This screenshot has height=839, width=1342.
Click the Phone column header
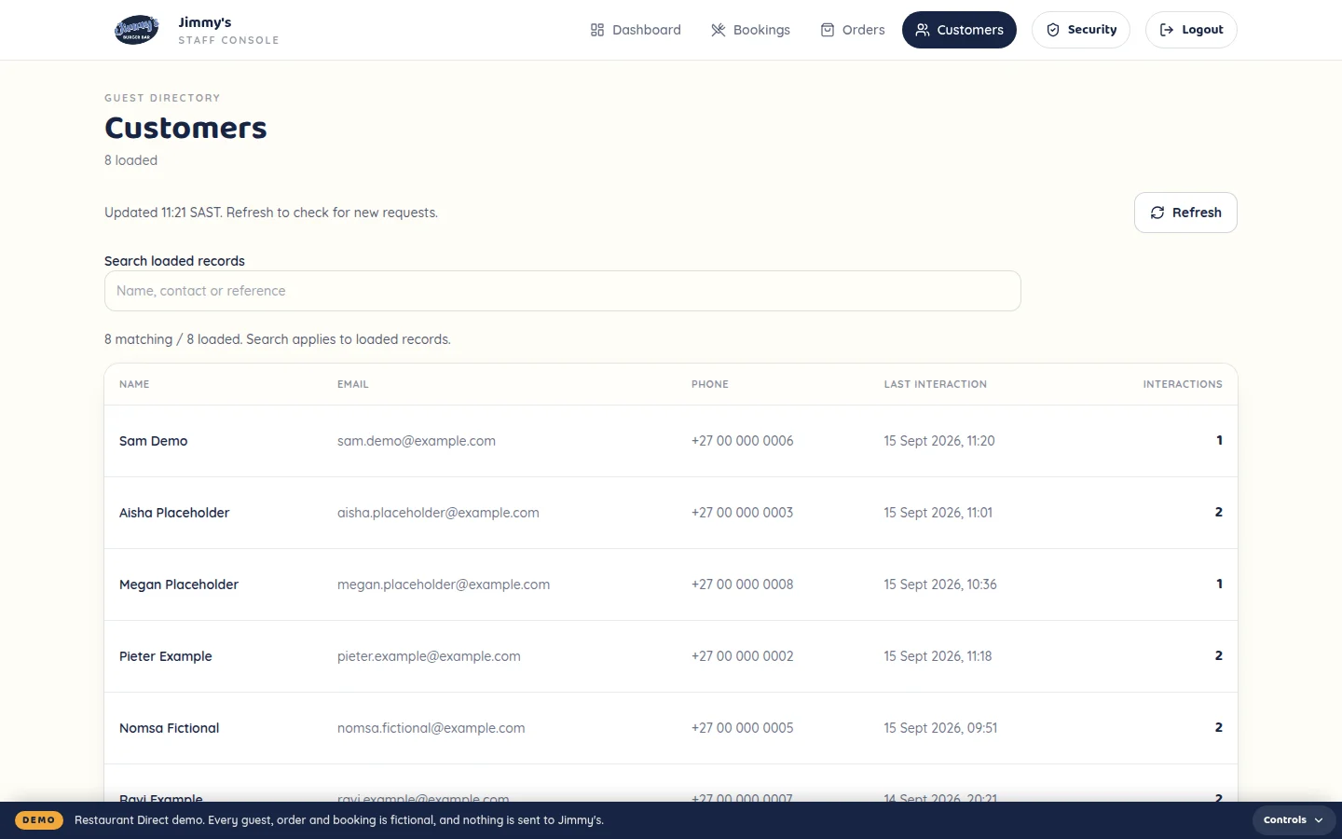(710, 384)
